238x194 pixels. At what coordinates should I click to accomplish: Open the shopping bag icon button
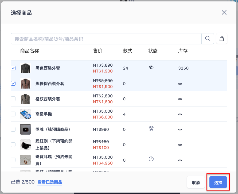(x=222, y=39)
